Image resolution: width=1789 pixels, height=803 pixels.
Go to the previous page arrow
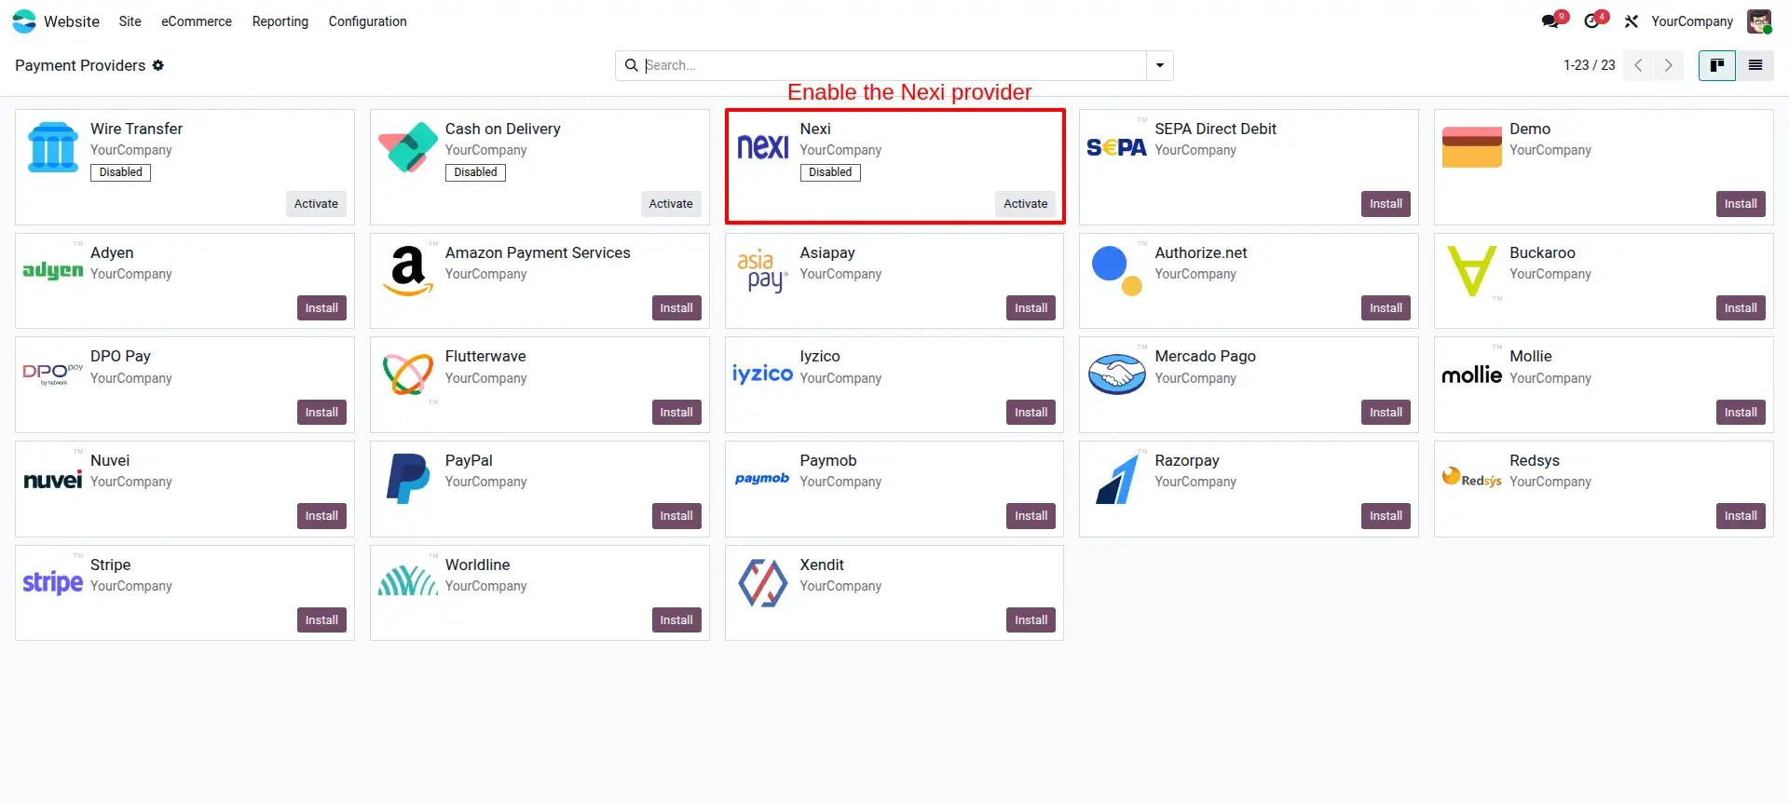click(1638, 65)
